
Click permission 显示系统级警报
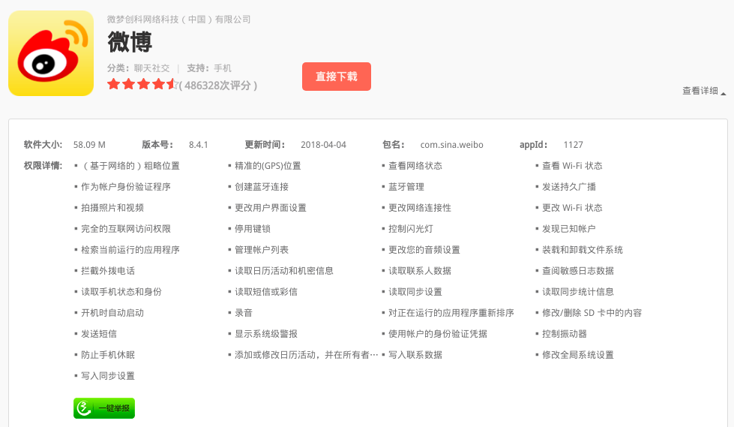(266, 335)
